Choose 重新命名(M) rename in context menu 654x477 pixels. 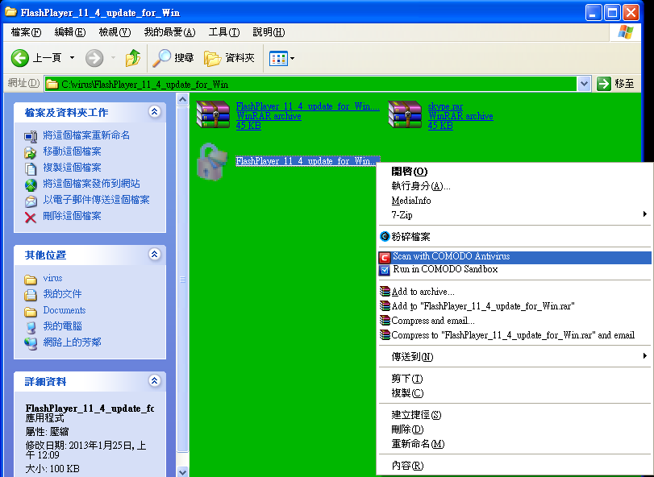pos(514,444)
